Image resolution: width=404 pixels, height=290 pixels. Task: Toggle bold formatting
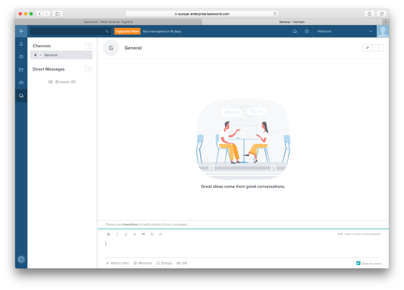click(x=109, y=234)
